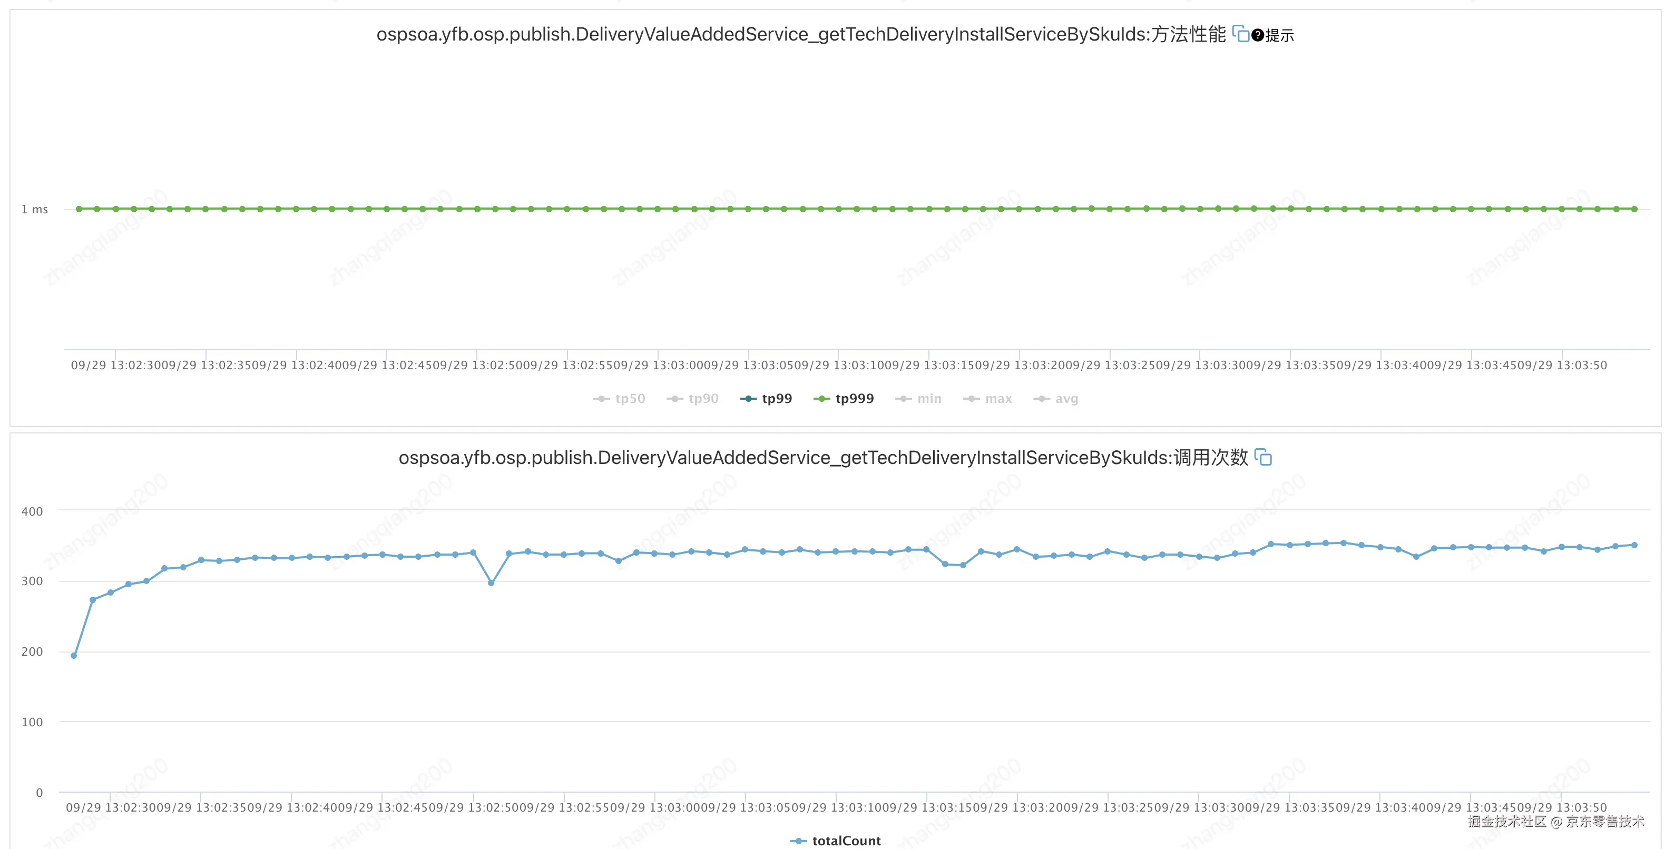1665x849 pixels.
Task: Click the lowest totalCount point near 200
Action: tap(74, 656)
